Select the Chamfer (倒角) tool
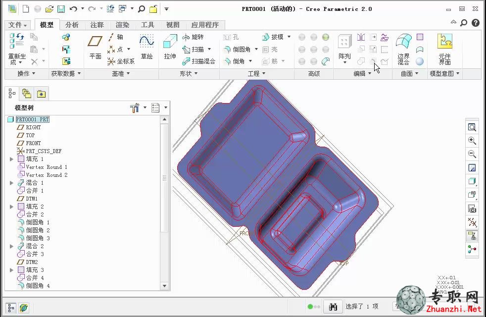The width and height of the screenshot is (486, 317). click(234, 61)
